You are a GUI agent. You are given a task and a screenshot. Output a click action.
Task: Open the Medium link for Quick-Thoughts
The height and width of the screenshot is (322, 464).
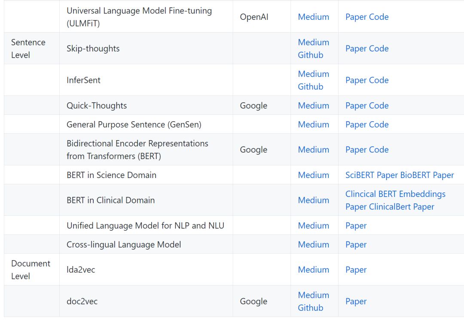313,106
